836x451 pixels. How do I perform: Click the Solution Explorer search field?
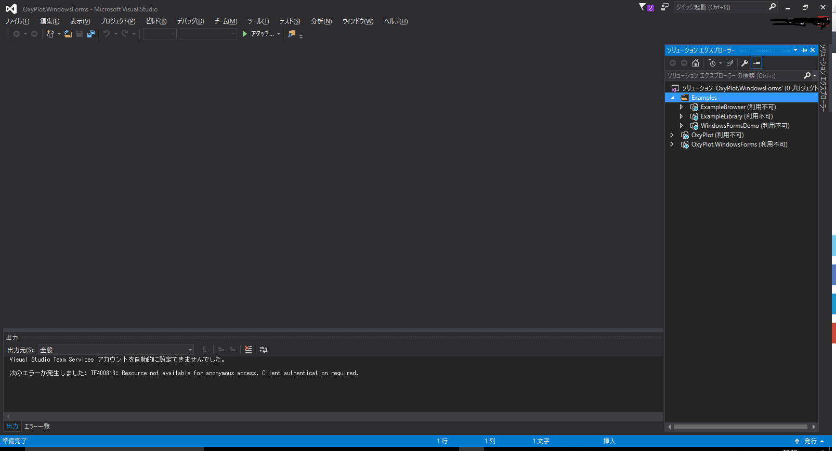click(733, 76)
